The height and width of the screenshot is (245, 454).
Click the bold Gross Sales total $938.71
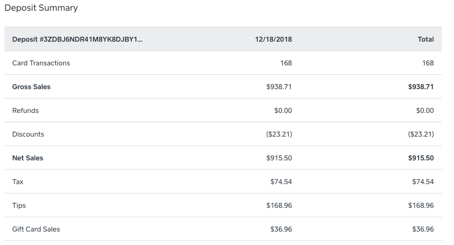tap(421, 87)
